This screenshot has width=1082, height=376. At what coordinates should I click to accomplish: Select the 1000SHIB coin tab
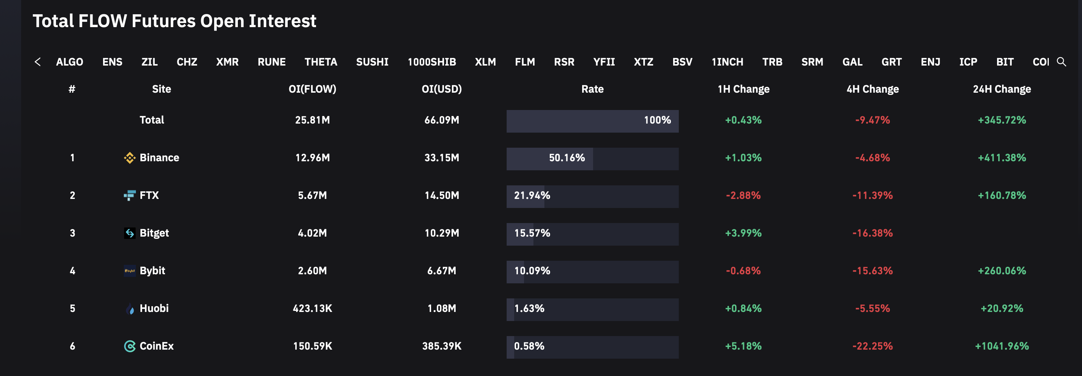(x=432, y=62)
